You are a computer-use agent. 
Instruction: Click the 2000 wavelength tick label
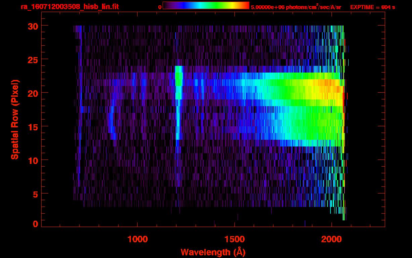pyautogui.click(x=331, y=239)
